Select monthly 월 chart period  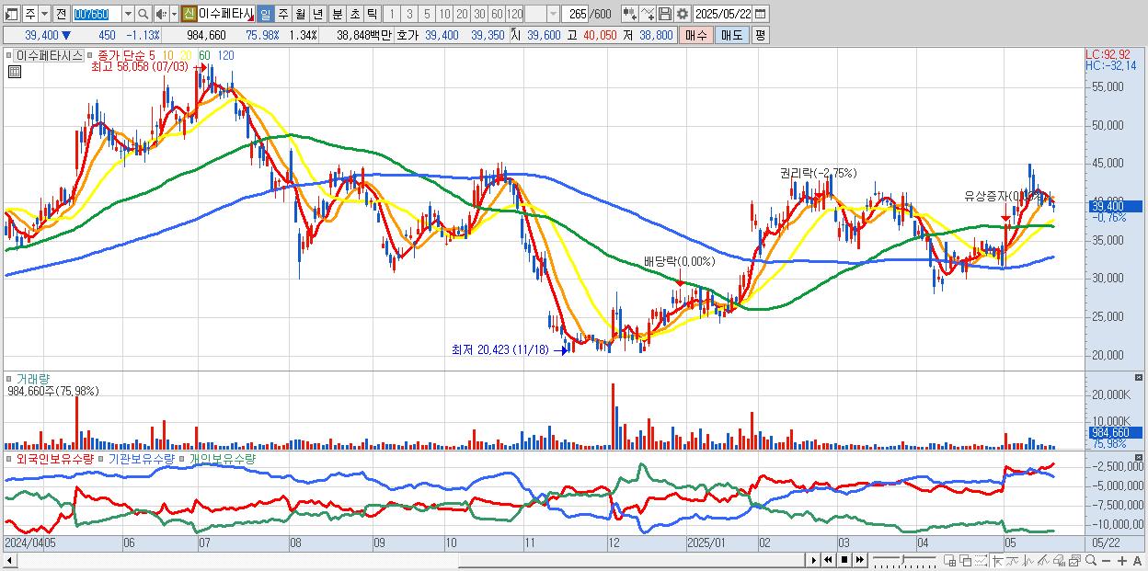click(301, 14)
